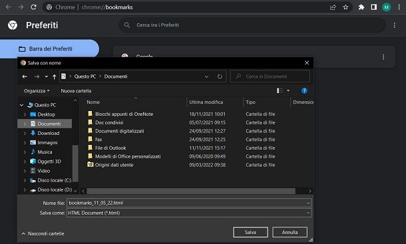
Task: Click the Cerca tra i Preferiti search field
Action: point(252,25)
